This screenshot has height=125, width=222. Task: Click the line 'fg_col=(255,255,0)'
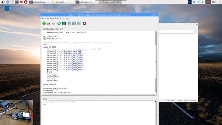coord(52,39)
